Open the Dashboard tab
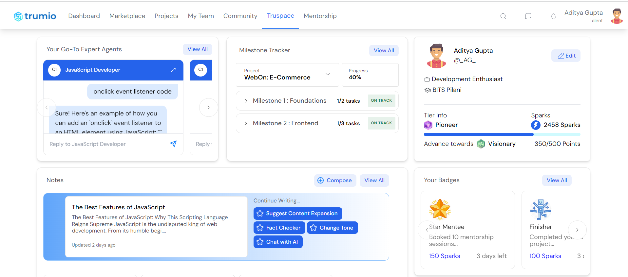The image size is (628, 277). [84, 16]
